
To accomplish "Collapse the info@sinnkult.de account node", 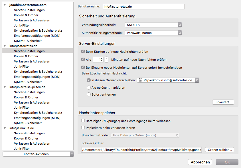I will point(5,128).
